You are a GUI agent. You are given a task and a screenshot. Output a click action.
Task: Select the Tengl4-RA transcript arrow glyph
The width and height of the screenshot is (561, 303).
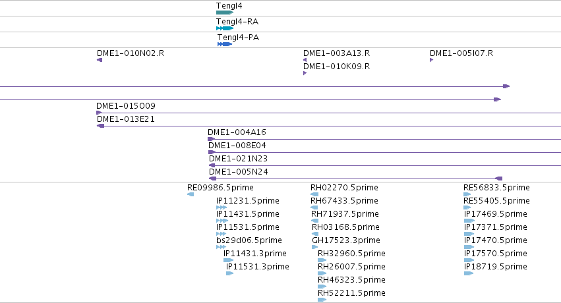225,28
